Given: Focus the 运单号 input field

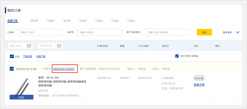Looking at the screenshot, I should pyautogui.click(x=100, y=32).
